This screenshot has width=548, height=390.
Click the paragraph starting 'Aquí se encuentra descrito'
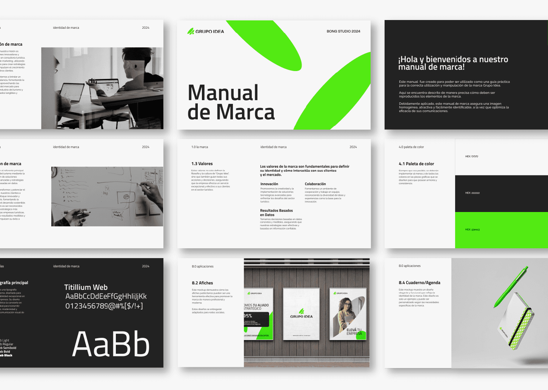point(447,94)
